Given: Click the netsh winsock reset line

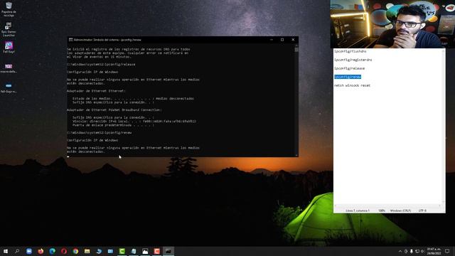Looking at the screenshot, I should [x=352, y=85].
